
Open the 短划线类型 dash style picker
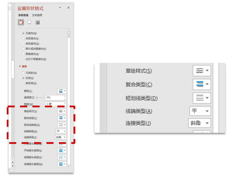pos(62,124)
